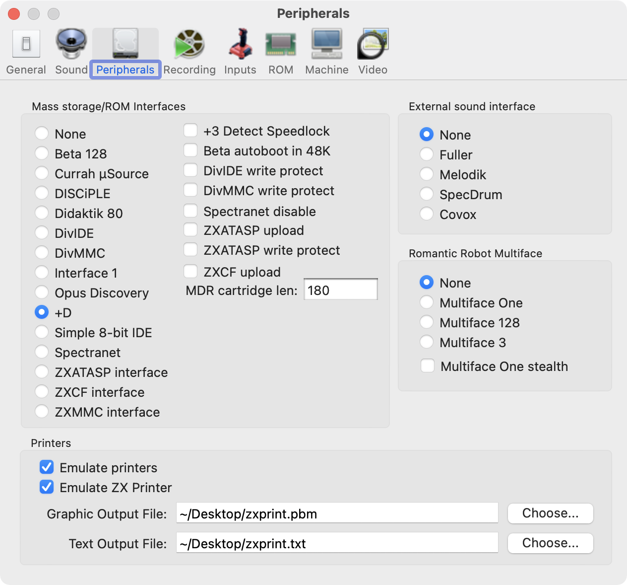The height and width of the screenshot is (585, 627).
Task: Select the DivIDE mass storage interface
Action: (x=42, y=232)
